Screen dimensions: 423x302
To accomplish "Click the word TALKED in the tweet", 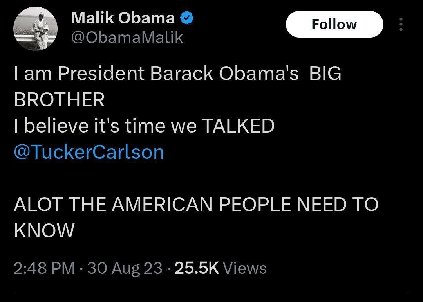I will coord(238,126).
